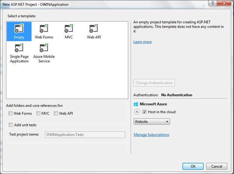Uncheck Host in the cloud

[x=144, y=112]
